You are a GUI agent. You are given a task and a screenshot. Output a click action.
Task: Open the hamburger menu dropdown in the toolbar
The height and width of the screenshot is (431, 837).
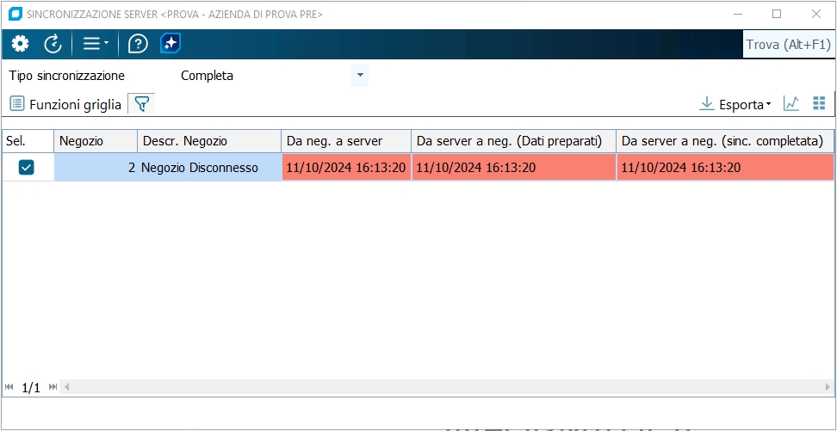click(x=96, y=44)
